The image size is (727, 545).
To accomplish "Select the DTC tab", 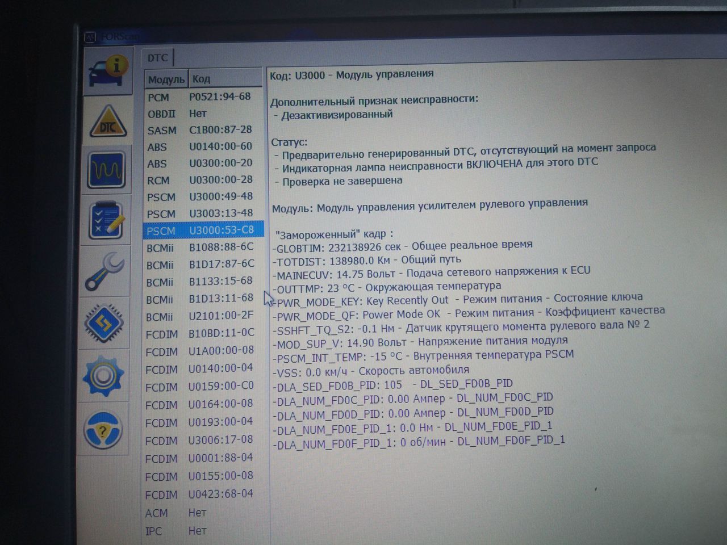I will pyautogui.click(x=157, y=58).
